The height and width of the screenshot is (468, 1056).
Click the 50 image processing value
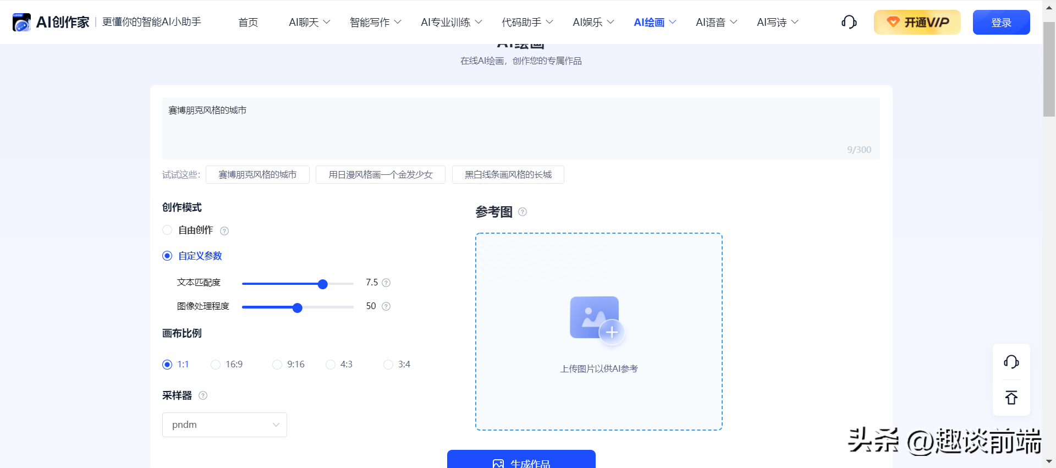click(x=371, y=306)
